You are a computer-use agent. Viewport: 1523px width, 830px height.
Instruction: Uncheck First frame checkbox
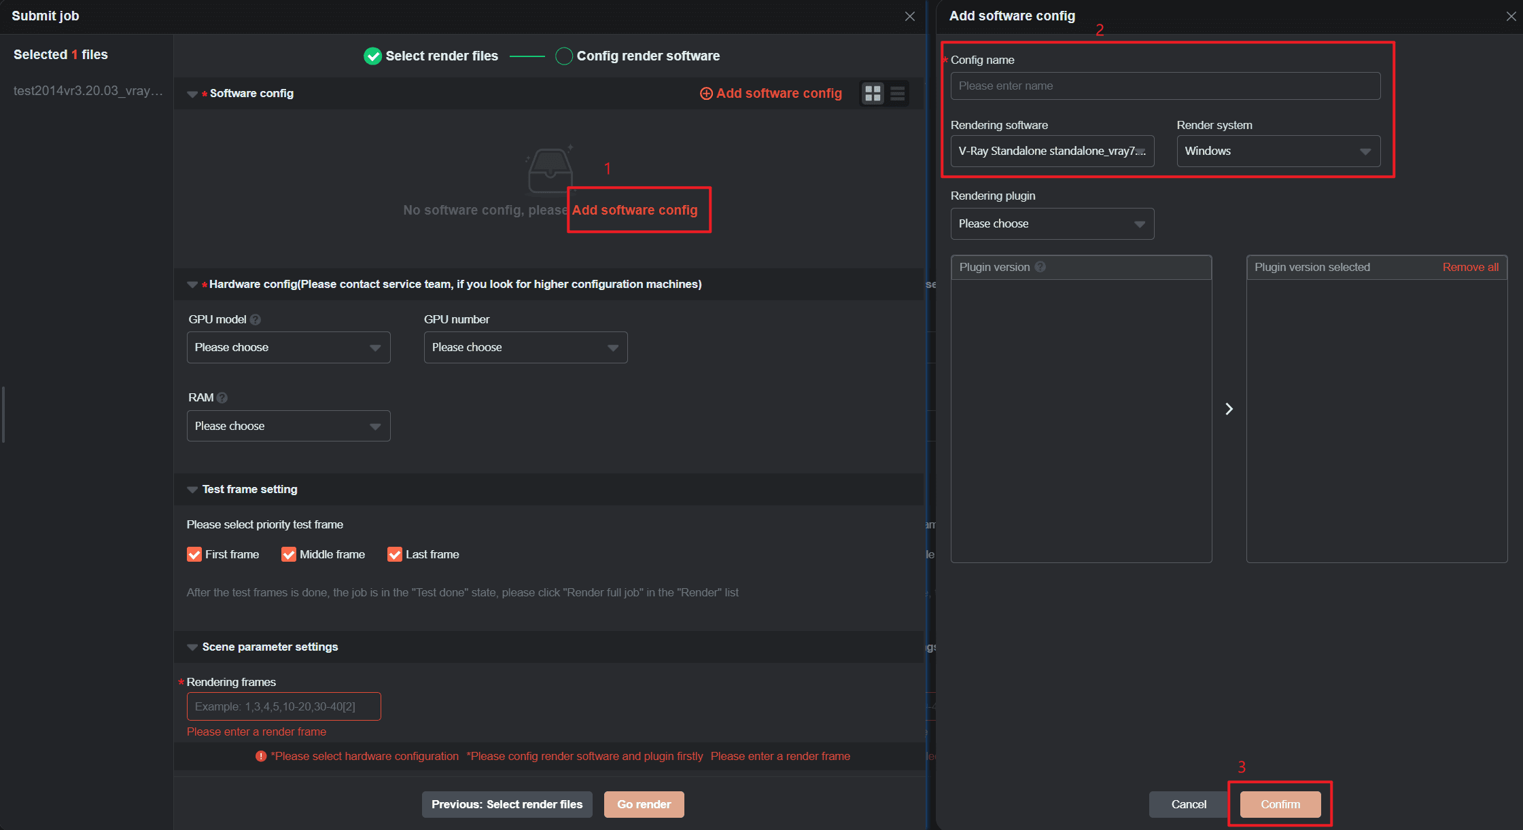[194, 554]
